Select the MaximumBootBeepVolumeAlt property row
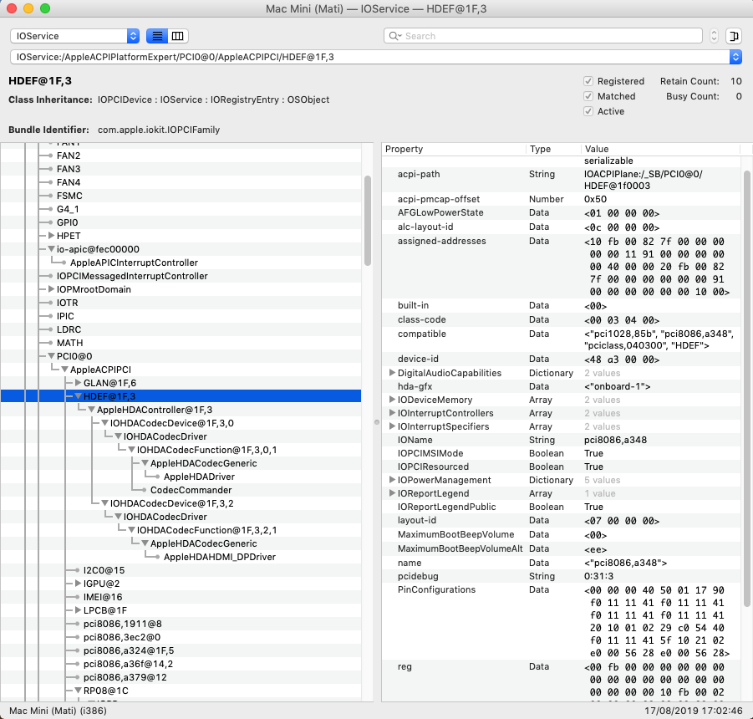The width and height of the screenshot is (753, 719). [561, 548]
